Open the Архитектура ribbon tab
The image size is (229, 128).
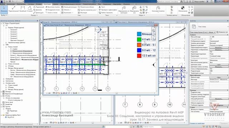[x=11, y=4]
